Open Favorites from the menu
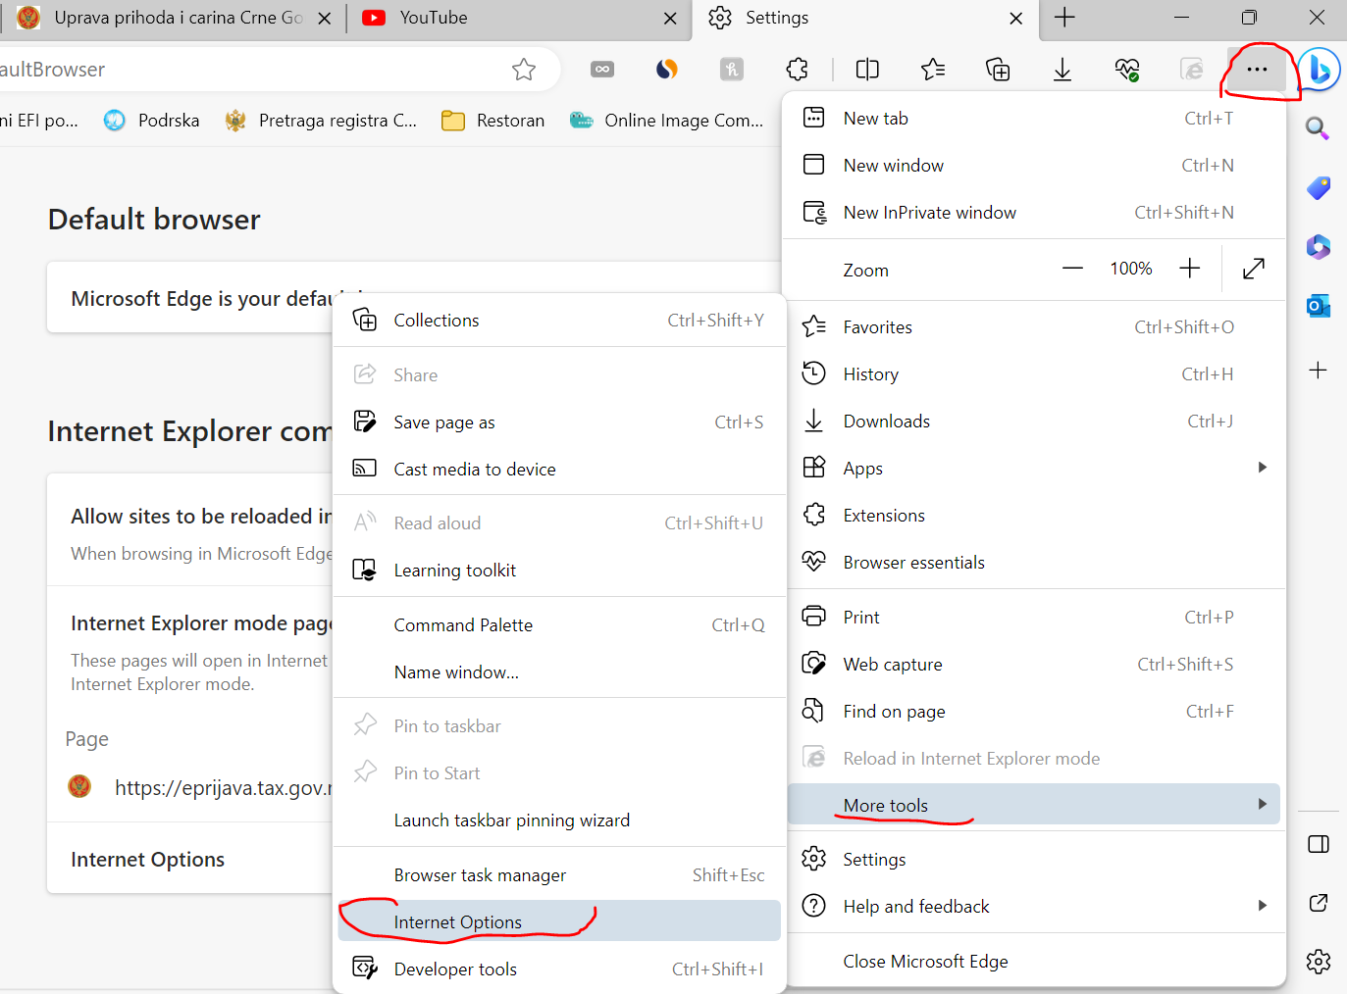This screenshot has height=994, width=1347. click(1034, 327)
